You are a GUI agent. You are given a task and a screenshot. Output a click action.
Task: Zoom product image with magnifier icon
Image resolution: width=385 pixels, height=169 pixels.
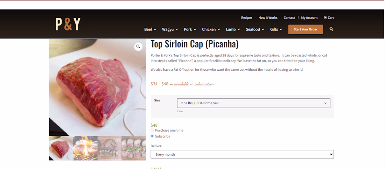click(x=138, y=47)
